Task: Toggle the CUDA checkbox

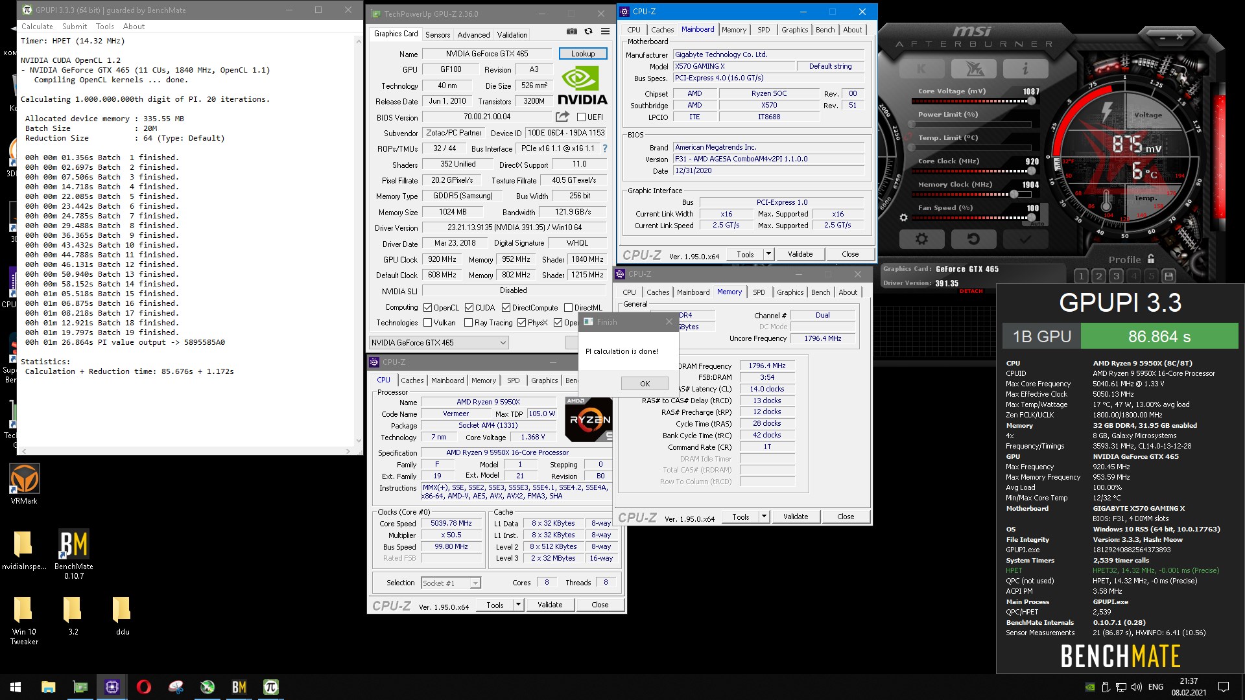Action: [469, 308]
